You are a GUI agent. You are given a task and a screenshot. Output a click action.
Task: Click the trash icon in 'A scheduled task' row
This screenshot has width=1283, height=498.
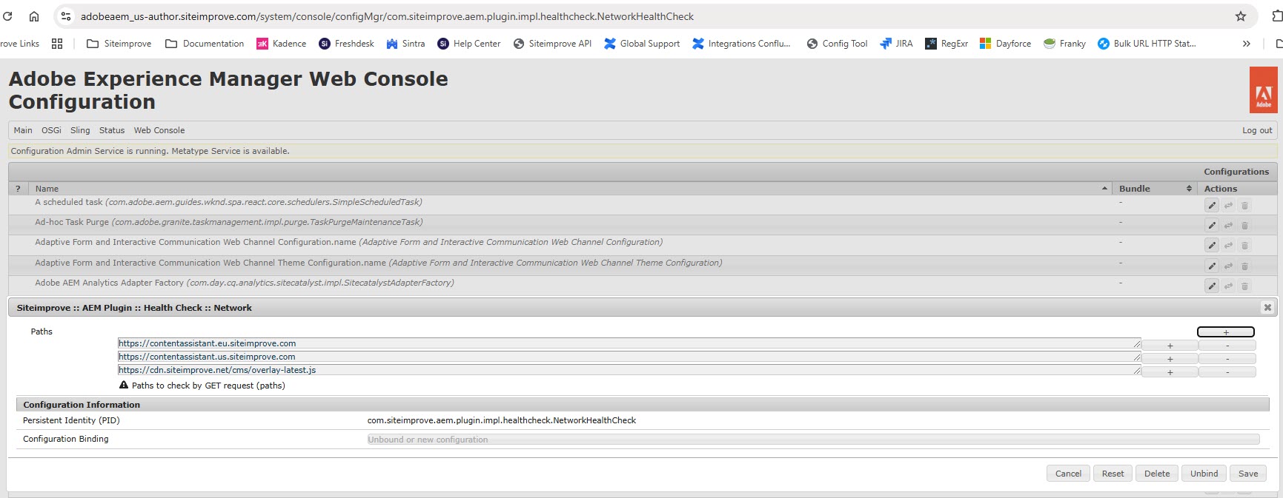pyautogui.click(x=1244, y=205)
